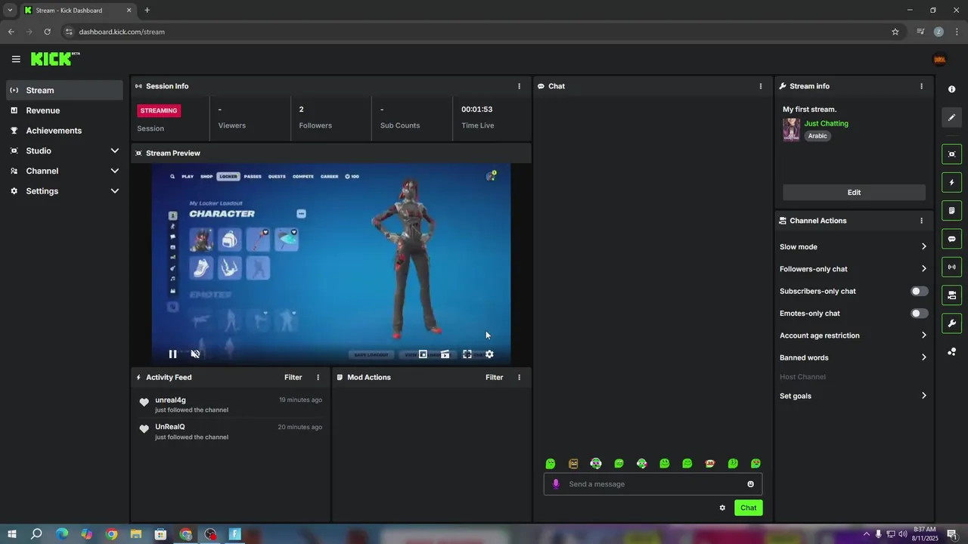Click the green Chat send button
The height and width of the screenshot is (544, 968).
coord(748,508)
